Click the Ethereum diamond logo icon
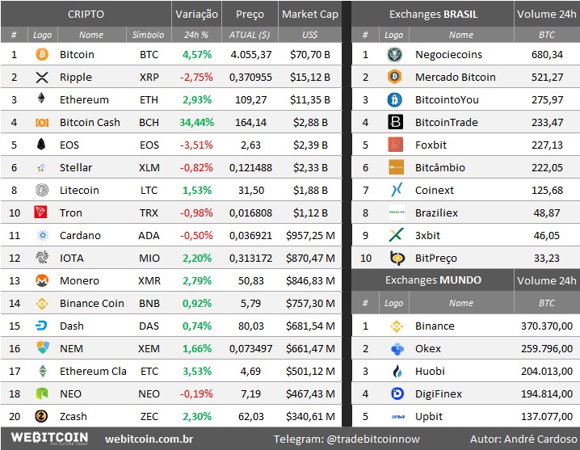This screenshot has width=580, height=450. click(x=41, y=99)
